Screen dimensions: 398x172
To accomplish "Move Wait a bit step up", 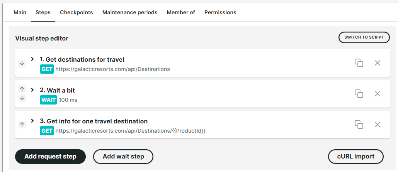I will (x=22, y=89).
